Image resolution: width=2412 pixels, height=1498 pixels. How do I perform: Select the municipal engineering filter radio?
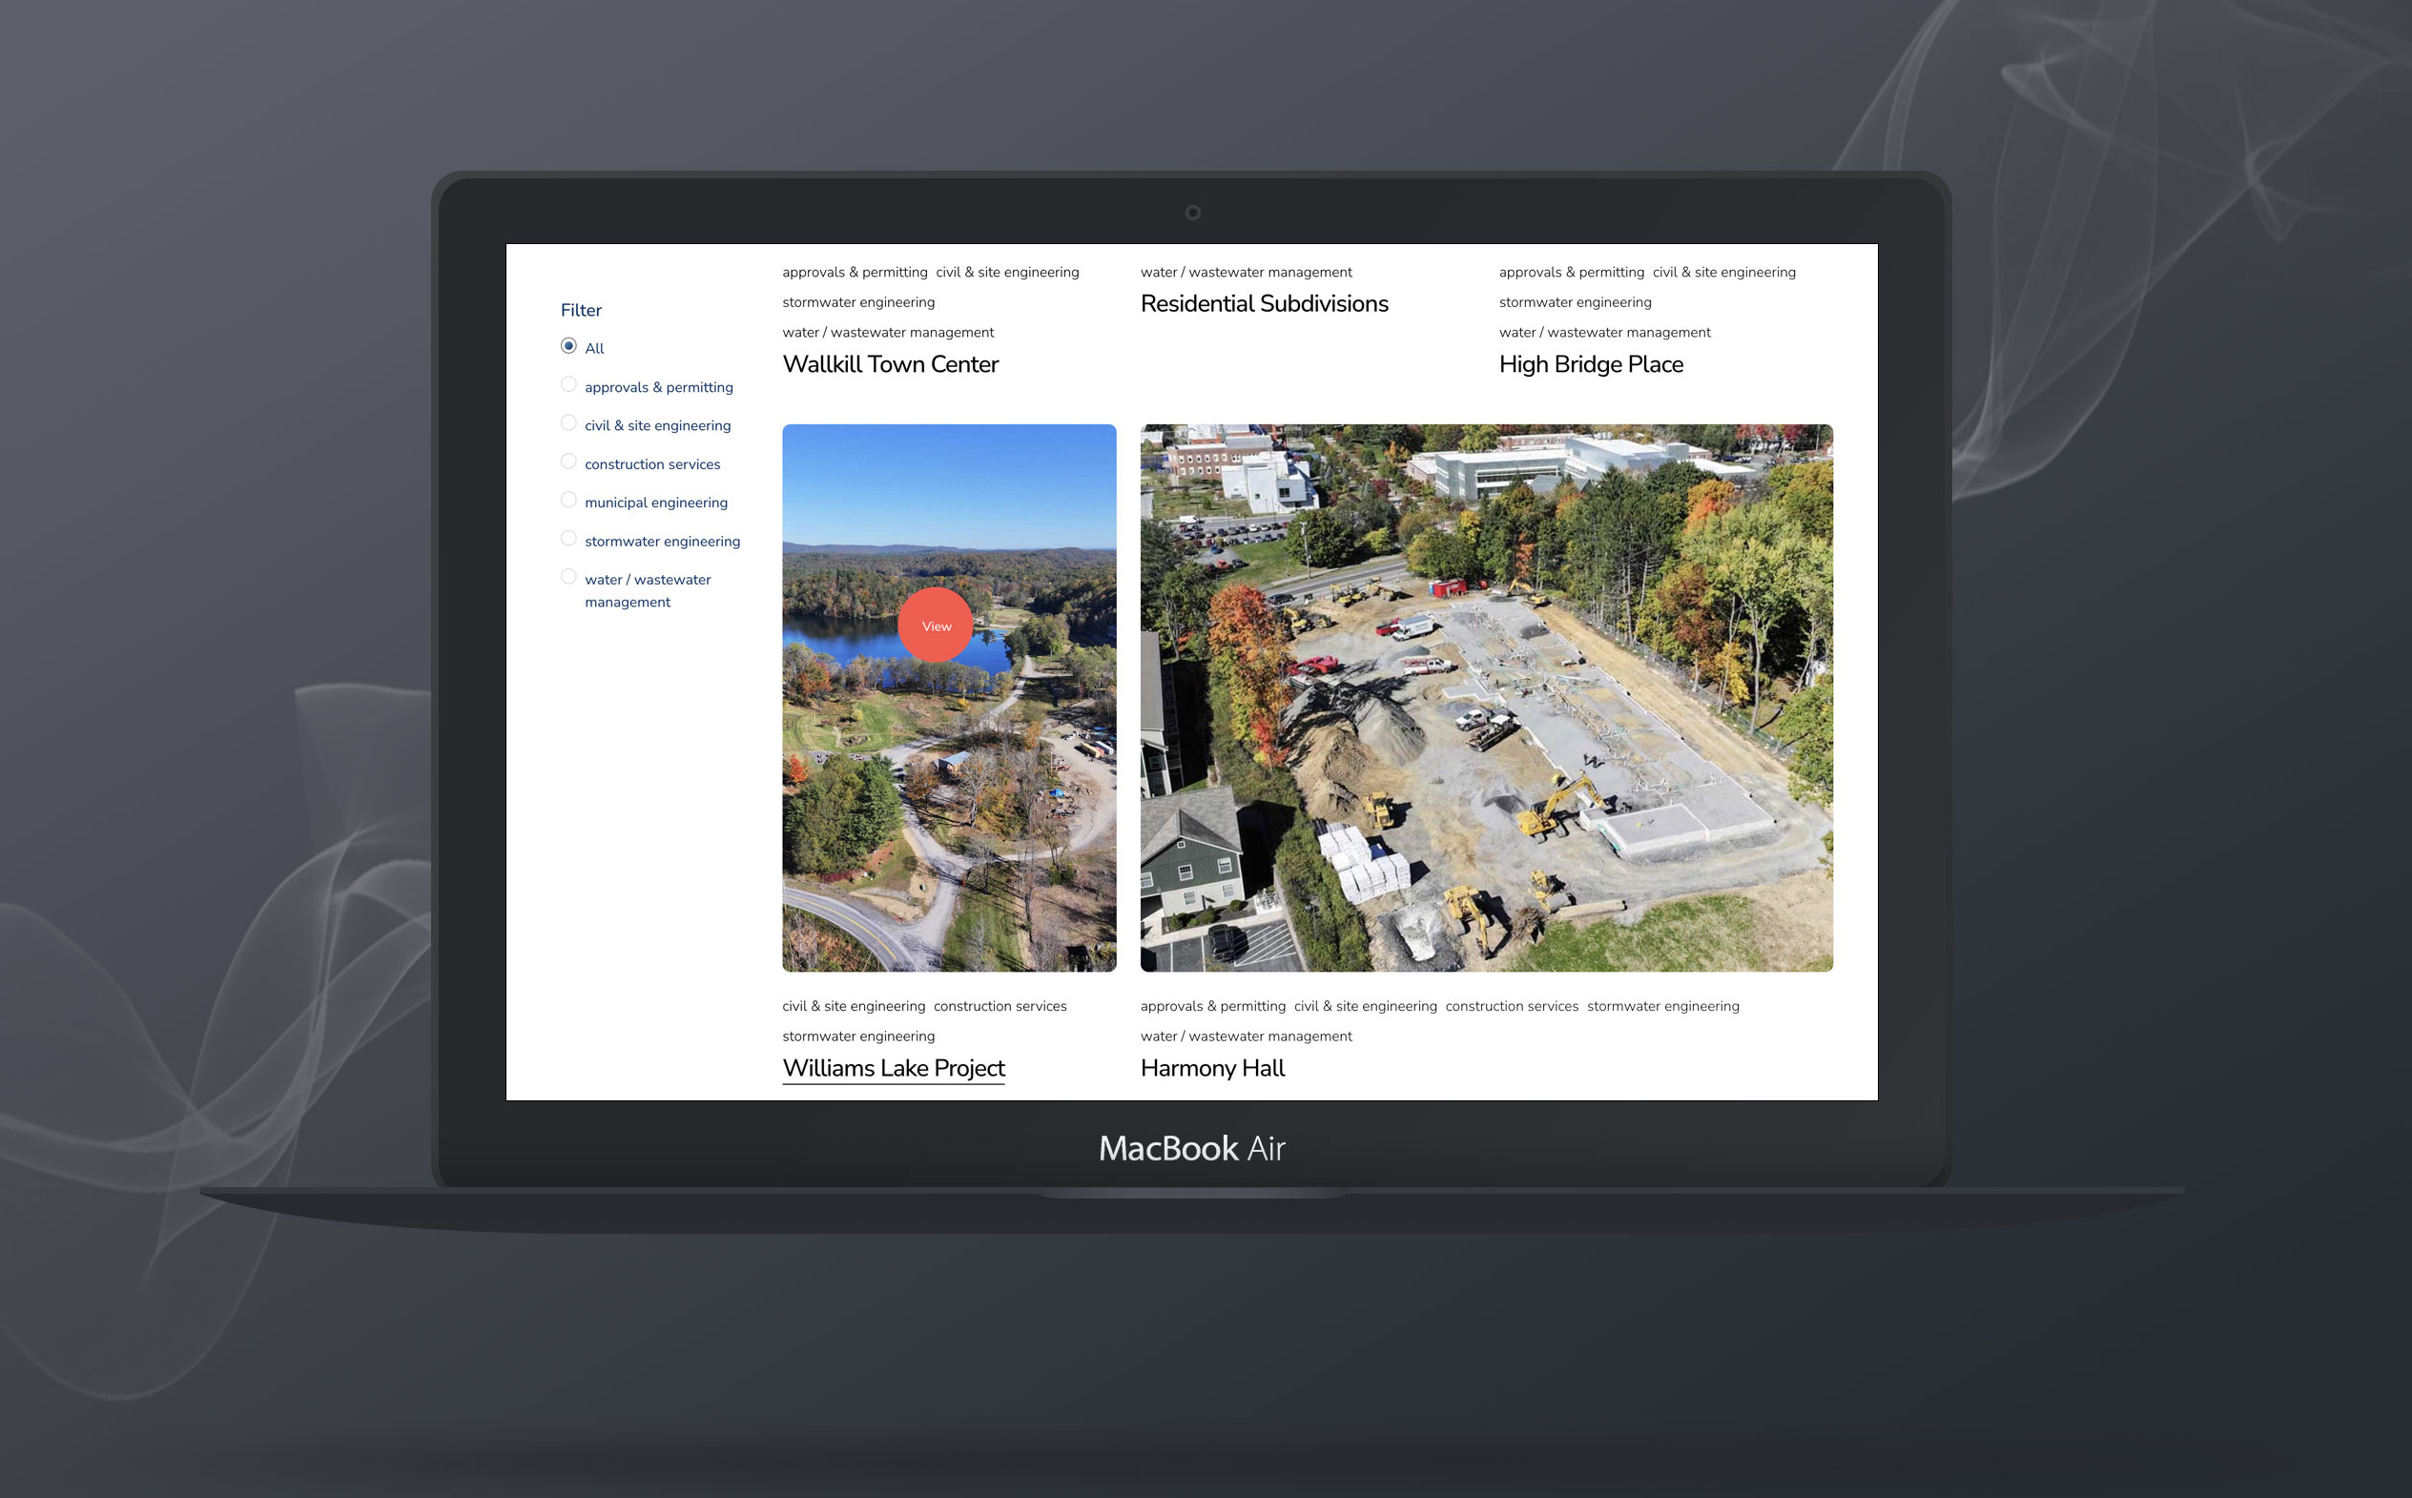(x=568, y=501)
